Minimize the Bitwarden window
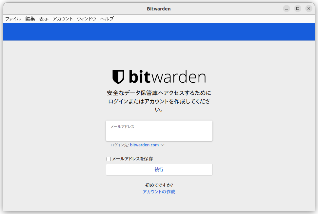Screen dimensions: 318x214 point(286,8)
